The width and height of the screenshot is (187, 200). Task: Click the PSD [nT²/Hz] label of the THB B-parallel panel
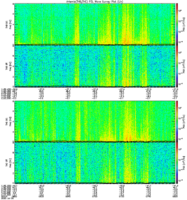coord(184,66)
